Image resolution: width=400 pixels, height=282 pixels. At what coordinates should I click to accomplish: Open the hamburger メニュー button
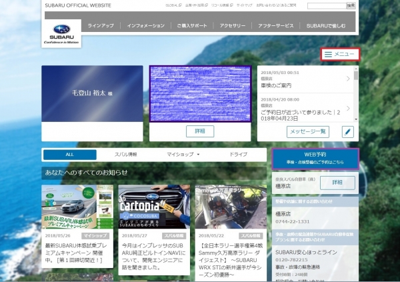tap(340, 54)
